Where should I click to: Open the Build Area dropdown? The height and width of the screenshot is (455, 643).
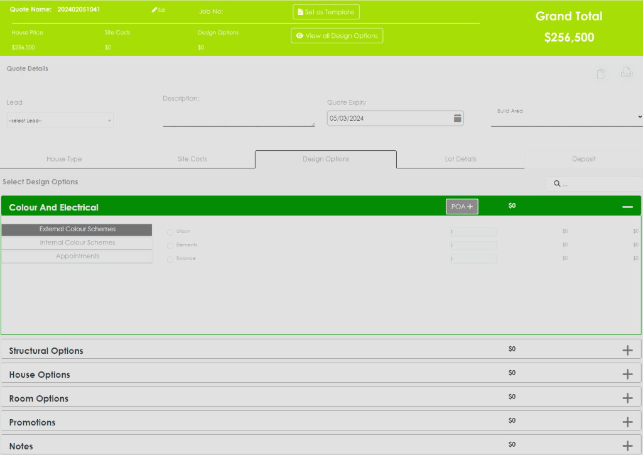pyautogui.click(x=566, y=118)
